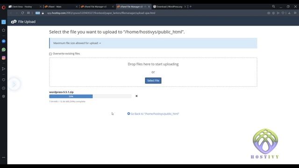Open Instagram in the sidebar
This screenshot has width=299, height=168.
(x=4, y=58)
